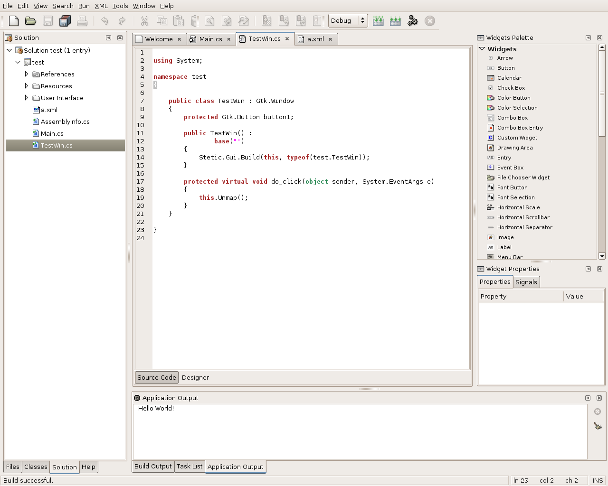The image size is (608, 486).
Task: Expand the Resources folder
Action: tap(27, 86)
